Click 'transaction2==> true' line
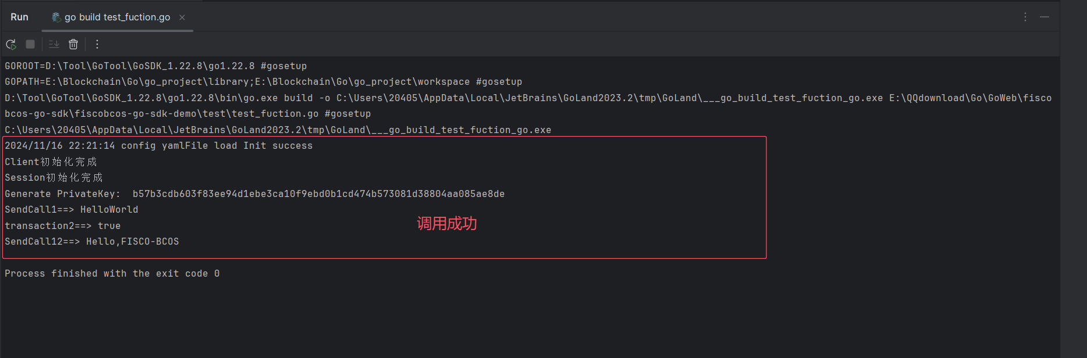This screenshot has width=1087, height=358. (63, 225)
